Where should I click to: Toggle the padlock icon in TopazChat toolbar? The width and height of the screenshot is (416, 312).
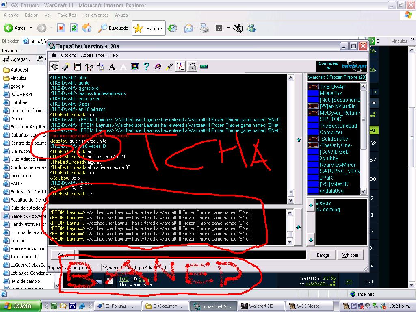click(x=192, y=67)
